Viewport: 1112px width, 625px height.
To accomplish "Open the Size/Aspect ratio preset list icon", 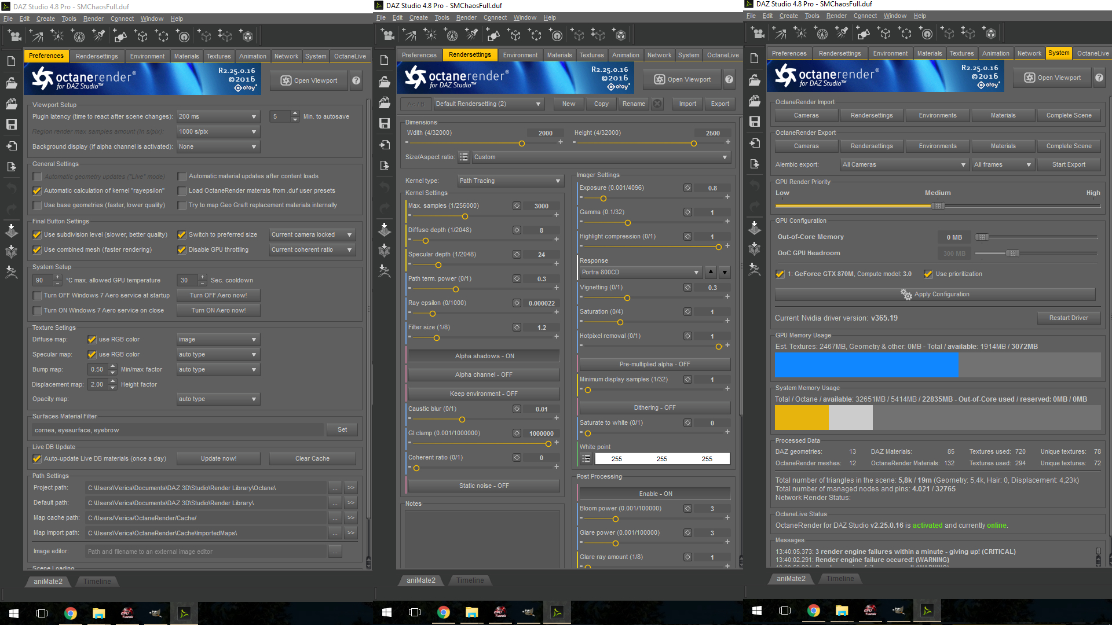I will tap(464, 157).
